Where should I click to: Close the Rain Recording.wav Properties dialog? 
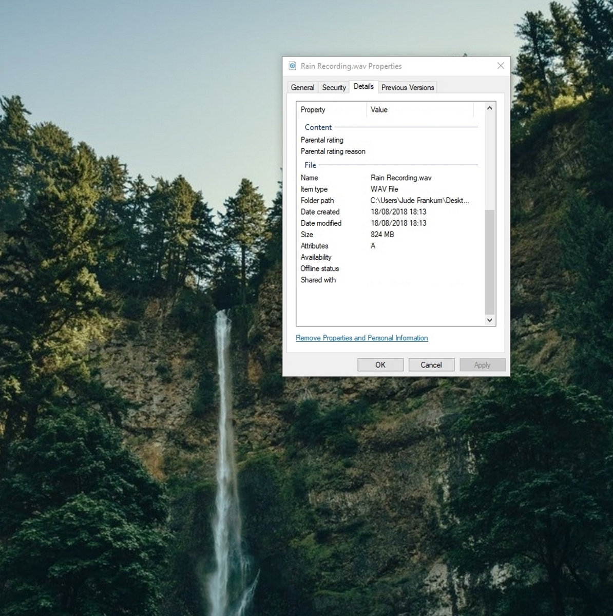(501, 66)
